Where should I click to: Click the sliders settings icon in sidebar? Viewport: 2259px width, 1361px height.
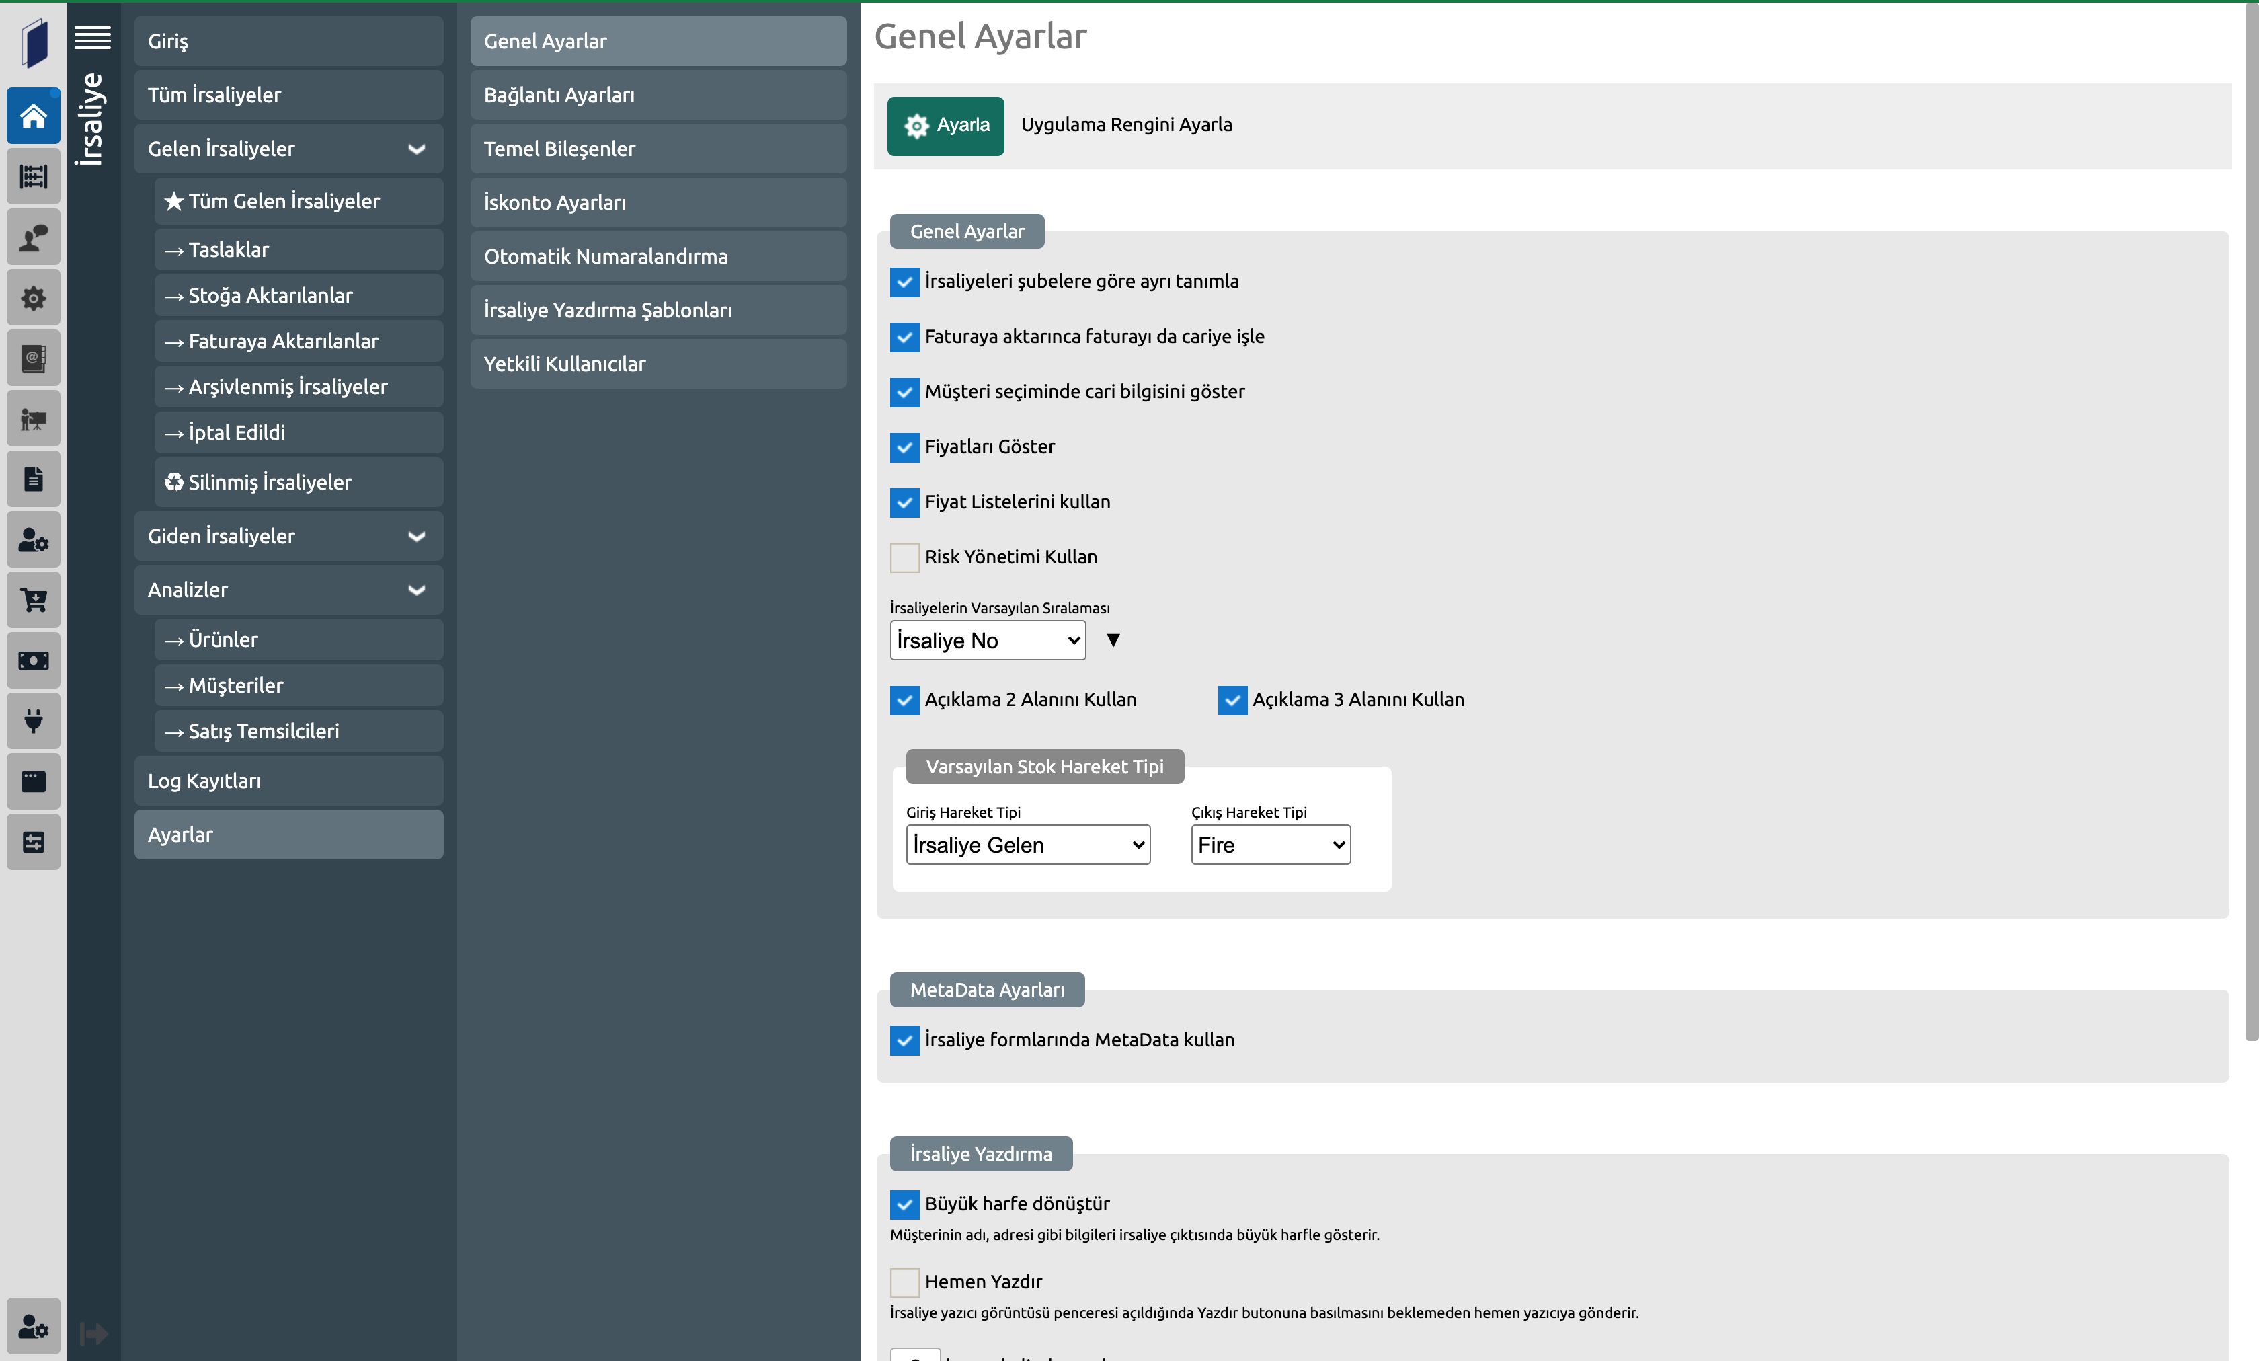pos(34,843)
